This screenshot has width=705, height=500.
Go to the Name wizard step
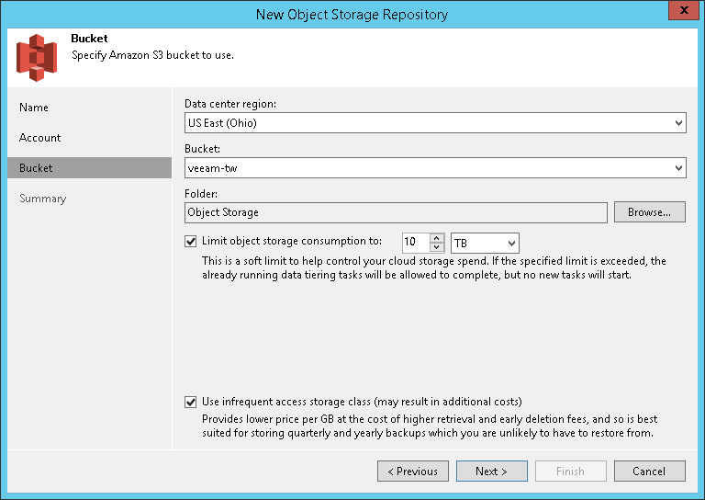[34, 108]
